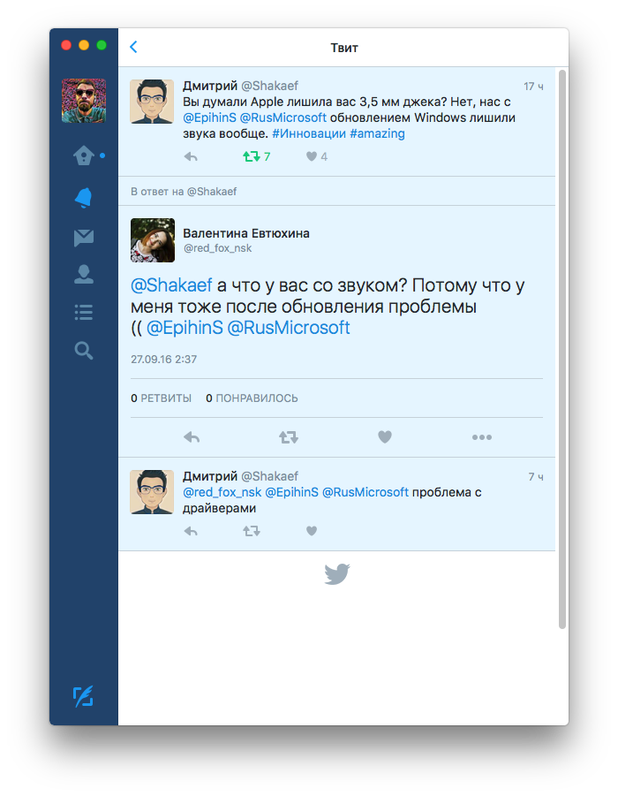This screenshot has width=618, height=796.
Task: Open Messages envelope in sidebar
Action: pos(84,237)
